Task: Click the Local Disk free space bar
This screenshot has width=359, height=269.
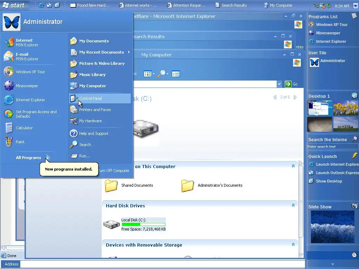Action: (x=143, y=225)
